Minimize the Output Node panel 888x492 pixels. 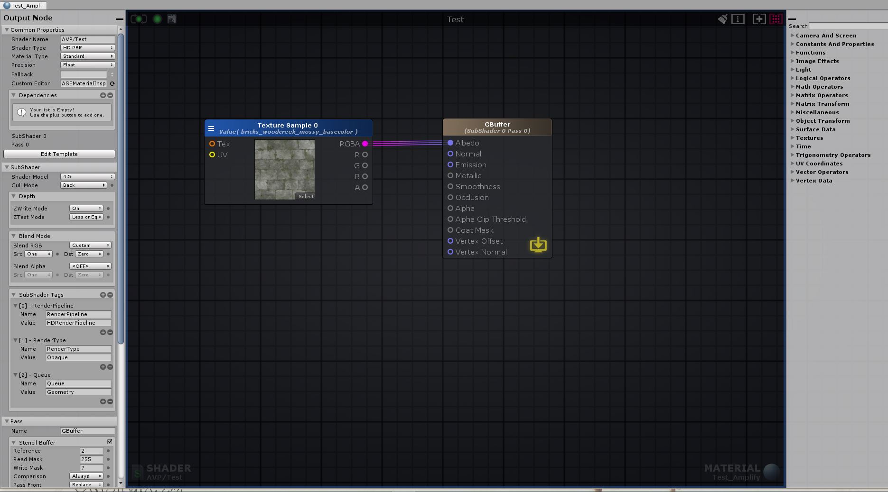119,19
